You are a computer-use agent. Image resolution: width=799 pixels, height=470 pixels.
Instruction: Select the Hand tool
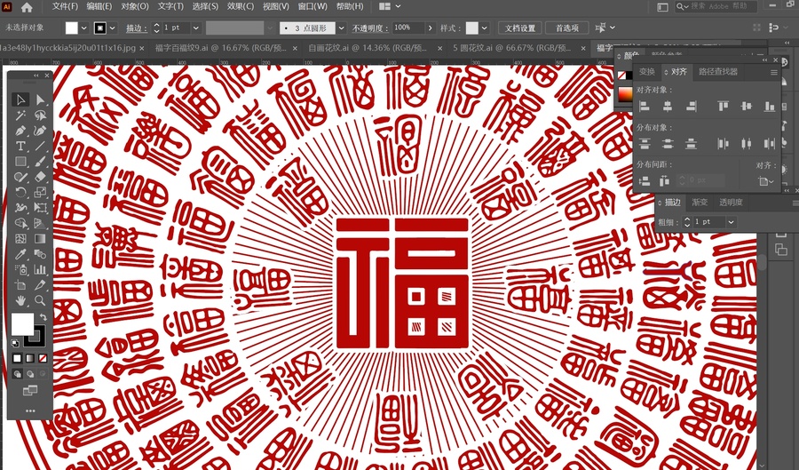(20, 300)
